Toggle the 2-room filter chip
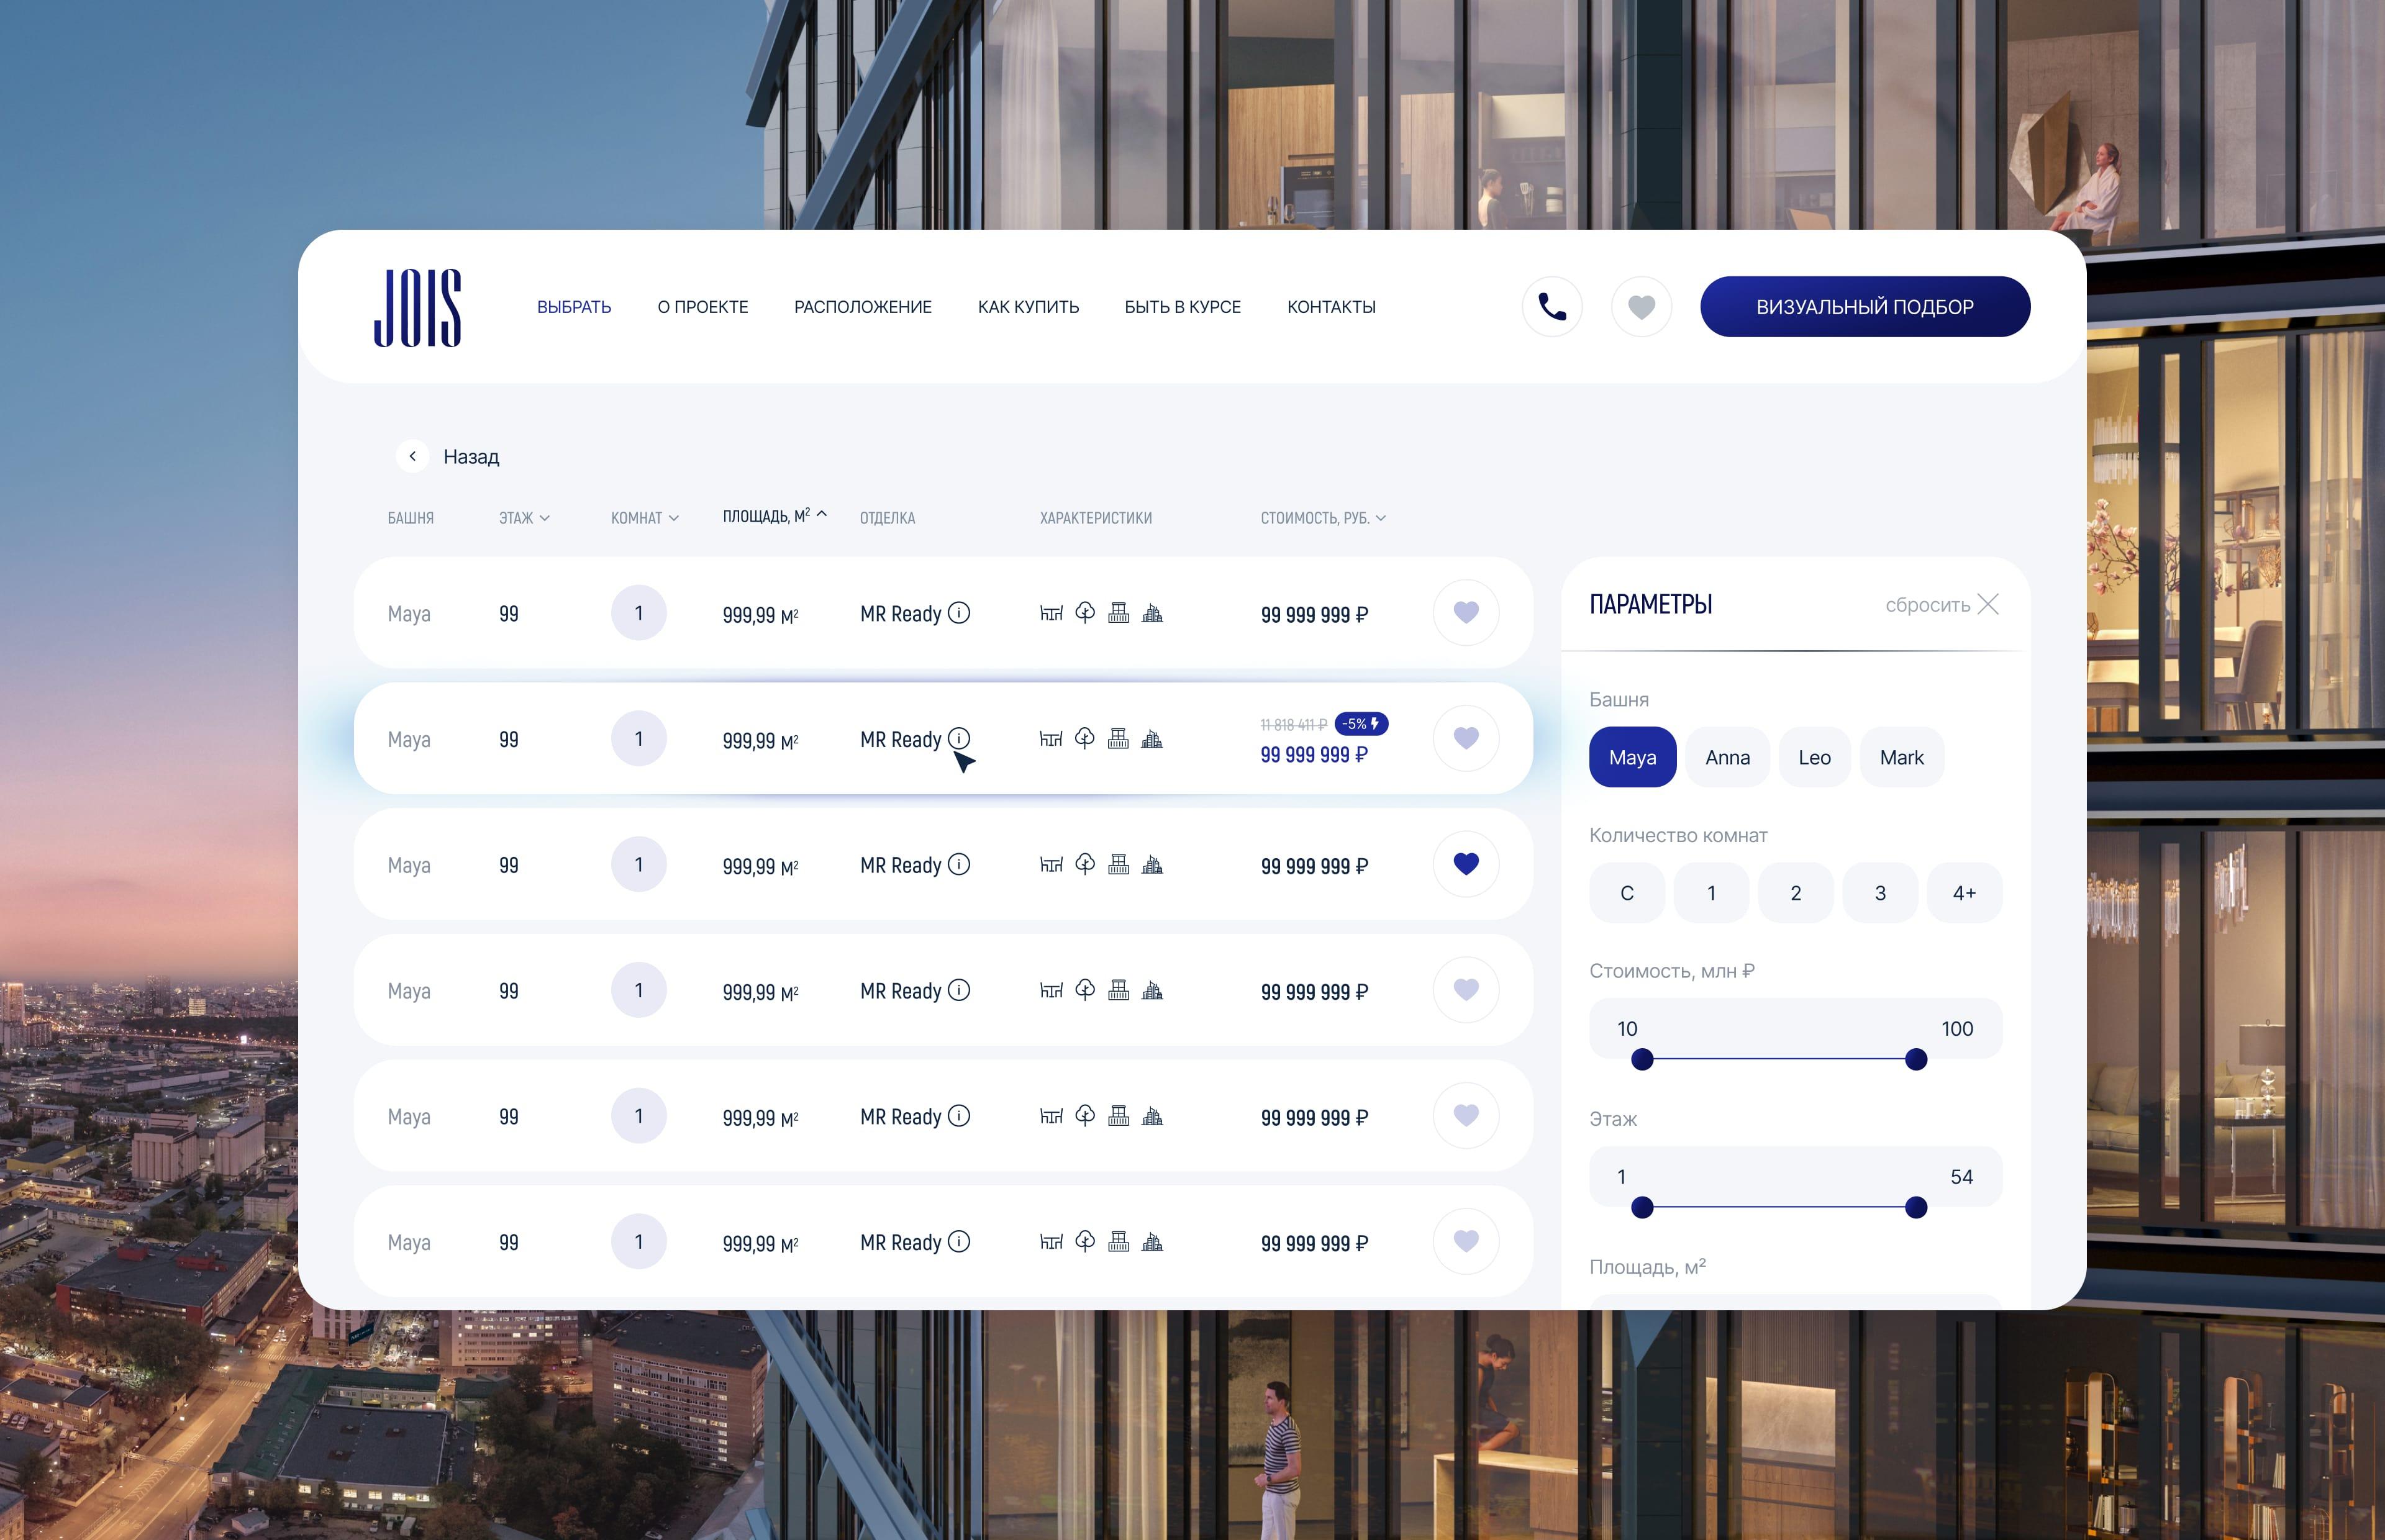 click(x=1796, y=893)
